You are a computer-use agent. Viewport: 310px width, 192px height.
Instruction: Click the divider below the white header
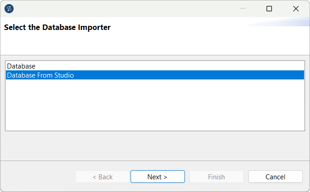(x=155, y=55)
